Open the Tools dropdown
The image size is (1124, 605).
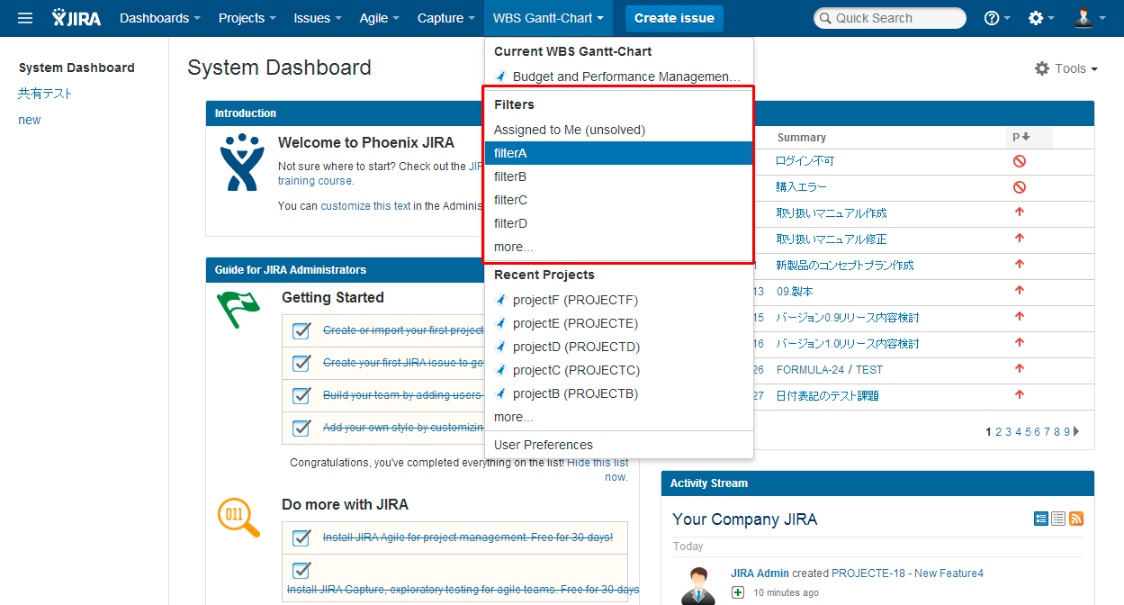(1066, 68)
